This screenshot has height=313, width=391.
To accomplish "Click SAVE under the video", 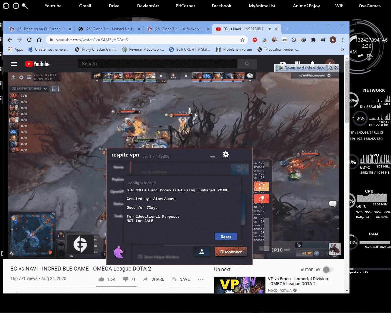I will [181, 279].
